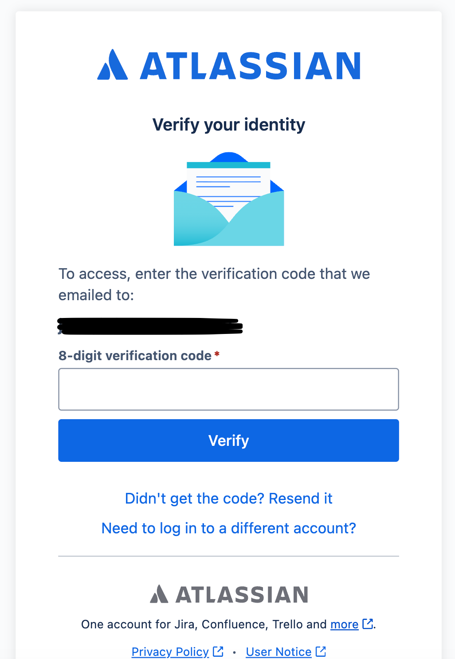This screenshot has width=455, height=659.
Task: Click the gray Atlassian logo in the footer
Action: (x=228, y=594)
